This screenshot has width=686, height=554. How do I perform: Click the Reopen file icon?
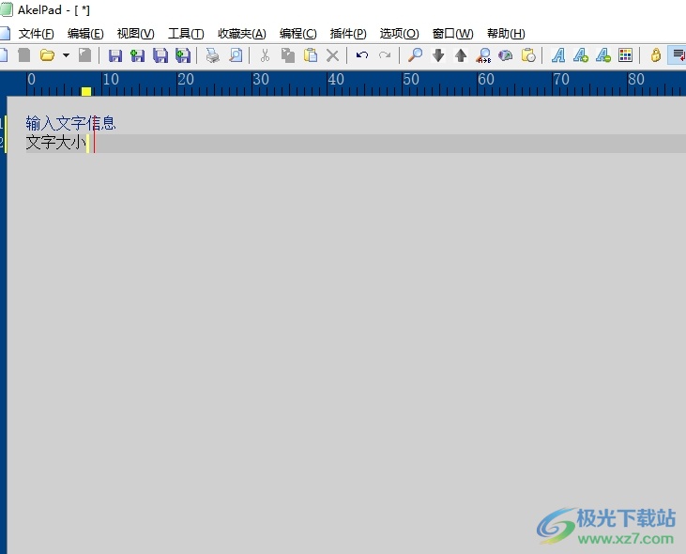point(84,55)
